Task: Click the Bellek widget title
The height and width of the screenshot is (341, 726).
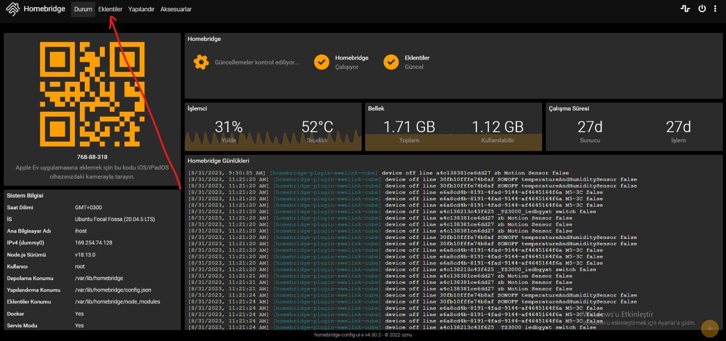Action: click(376, 109)
